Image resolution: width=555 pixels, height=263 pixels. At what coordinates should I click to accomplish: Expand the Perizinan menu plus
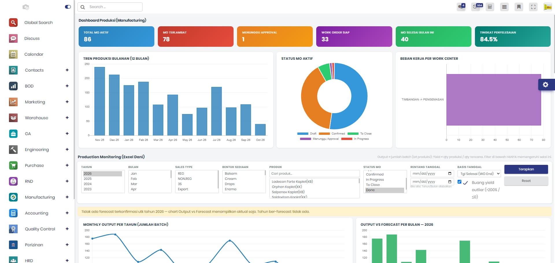(67, 245)
